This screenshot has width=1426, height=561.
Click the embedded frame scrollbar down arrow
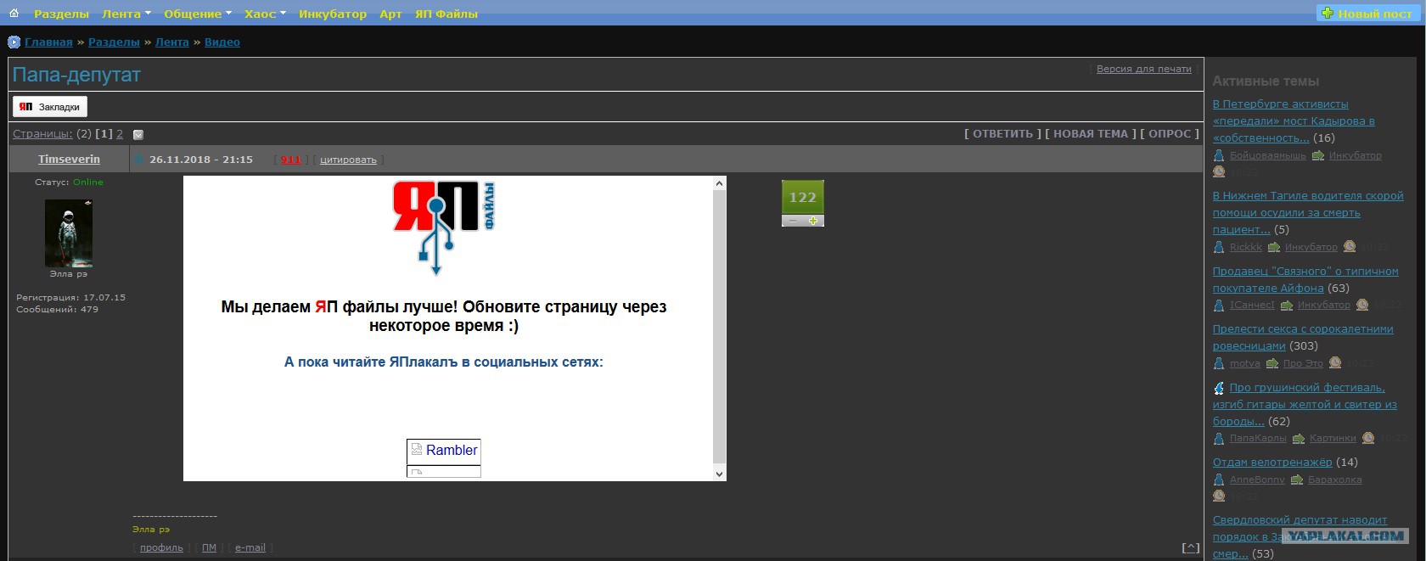click(720, 474)
